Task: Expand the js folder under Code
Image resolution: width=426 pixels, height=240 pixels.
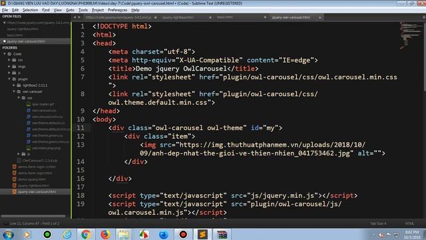Action: point(9,73)
